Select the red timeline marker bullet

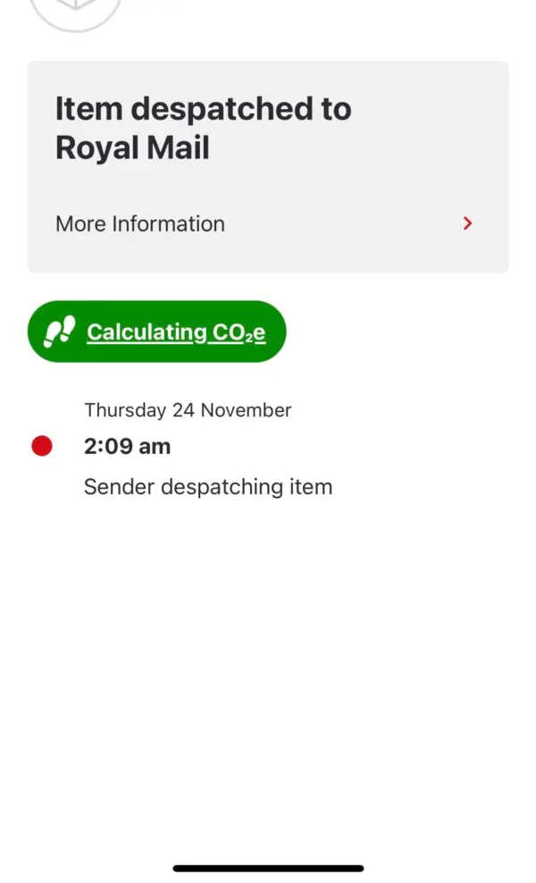click(x=42, y=445)
